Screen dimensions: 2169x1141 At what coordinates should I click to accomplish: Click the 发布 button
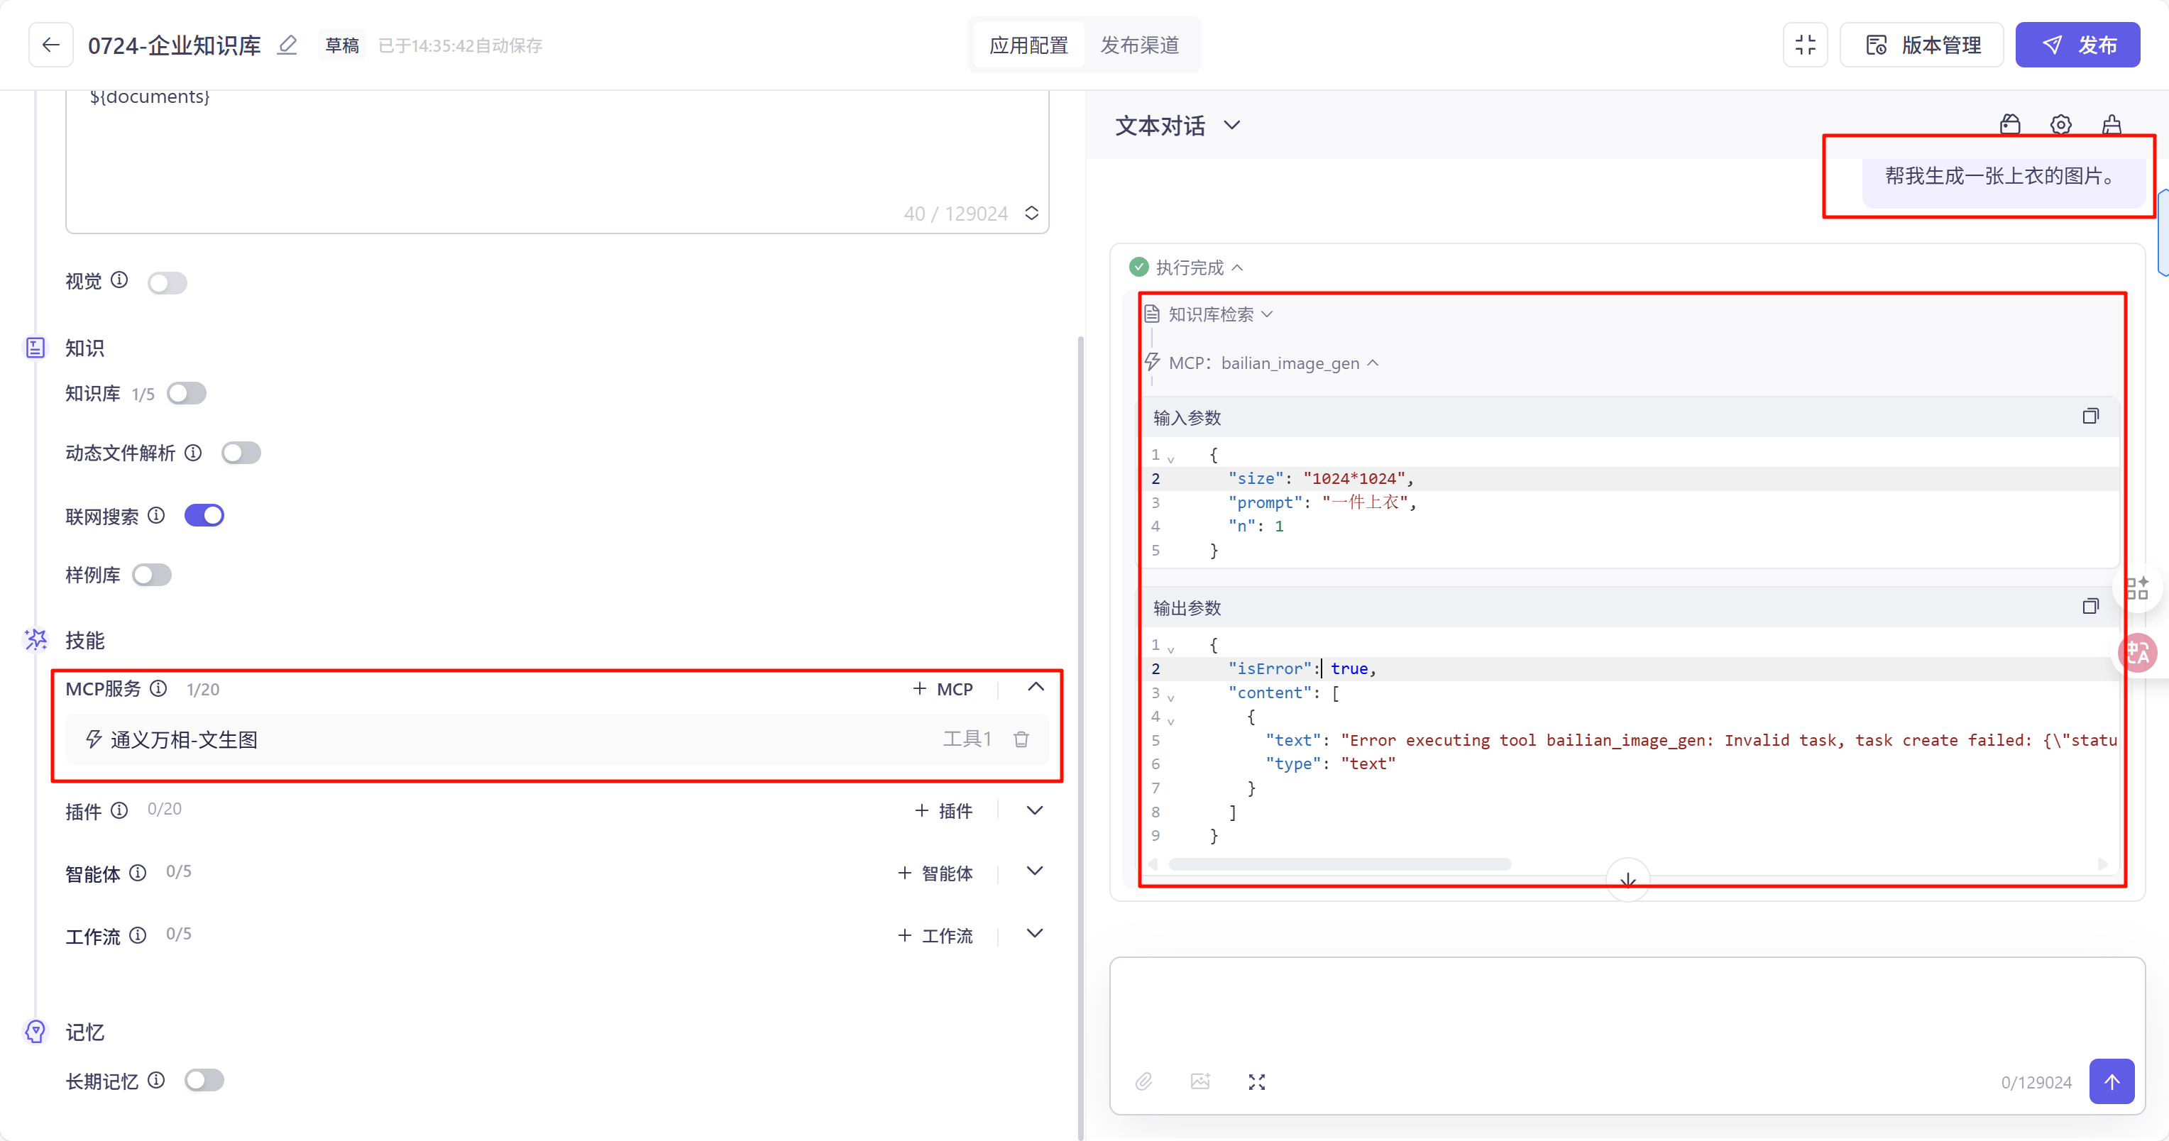[2077, 45]
